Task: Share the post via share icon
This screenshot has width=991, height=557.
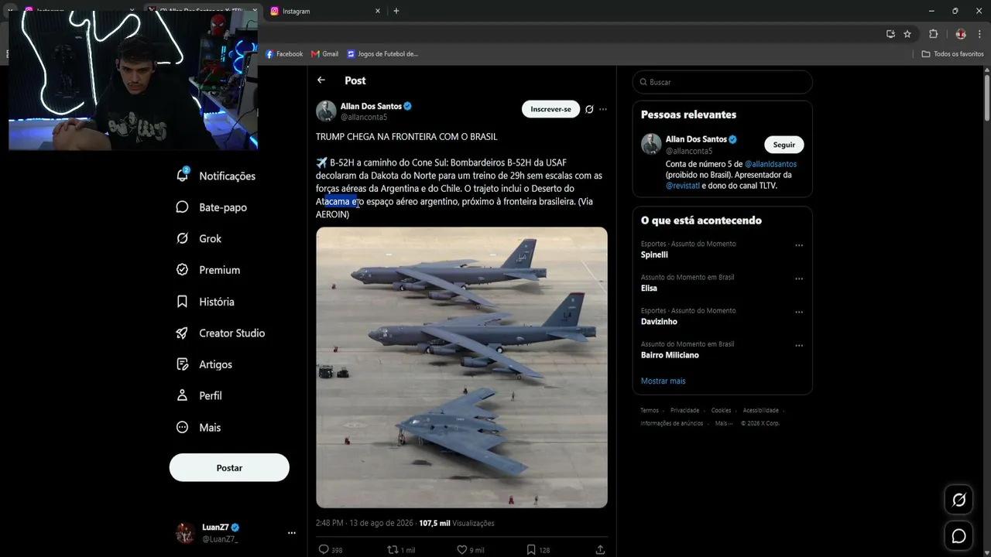Action: click(600, 549)
